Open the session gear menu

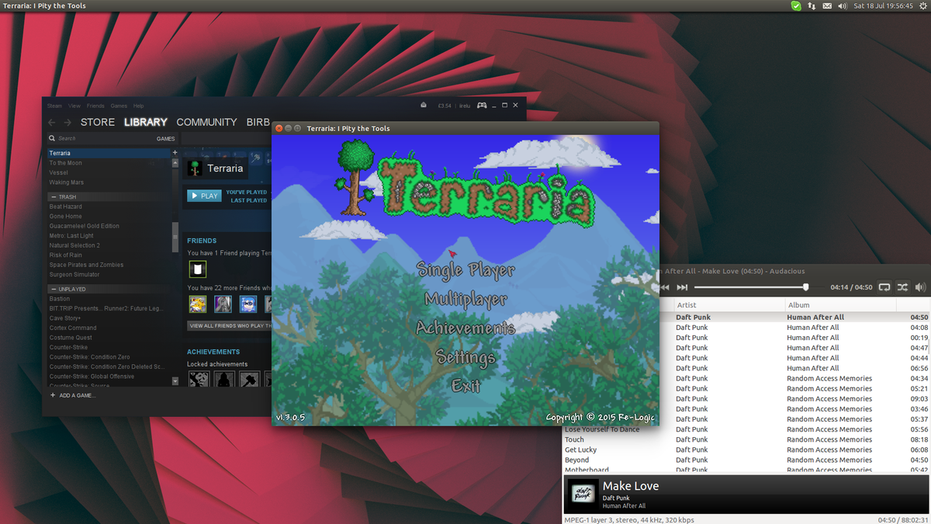[922, 5]
